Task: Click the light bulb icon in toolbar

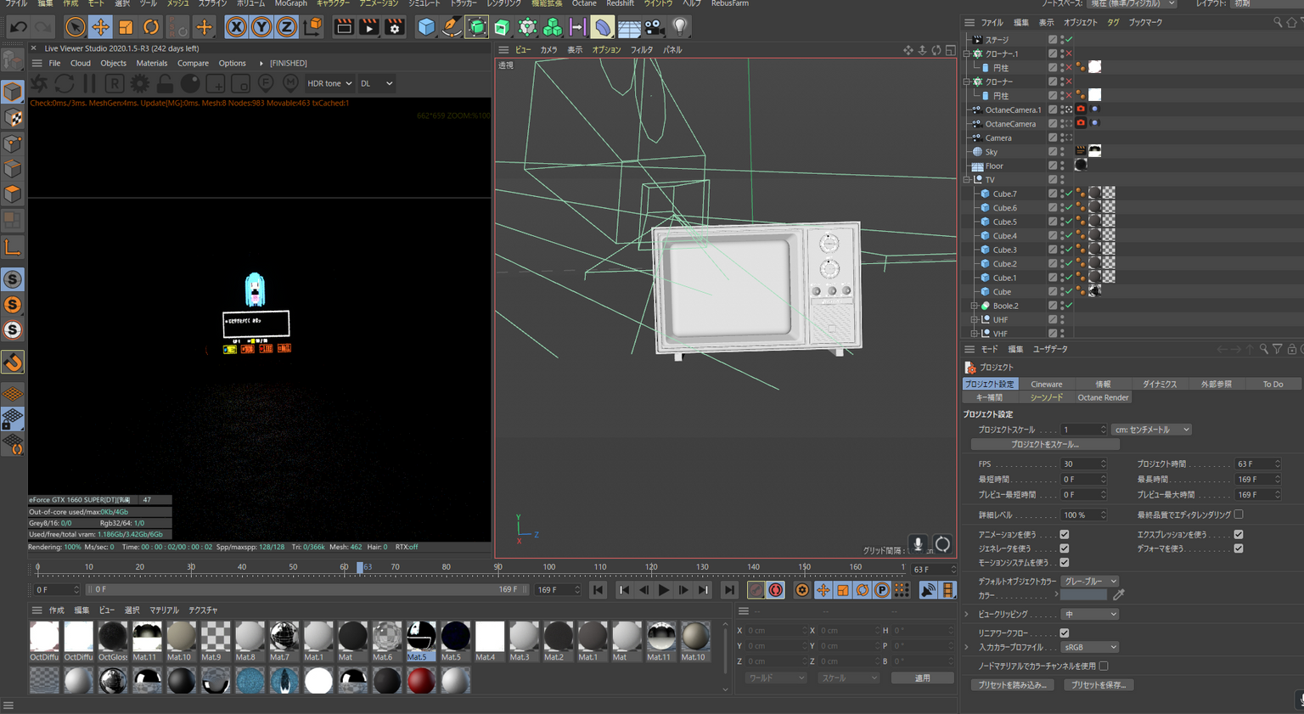Action: tap(679, 27)
